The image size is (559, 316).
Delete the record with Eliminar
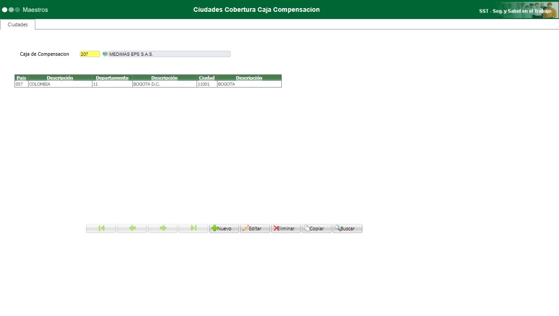coord(286,228)
